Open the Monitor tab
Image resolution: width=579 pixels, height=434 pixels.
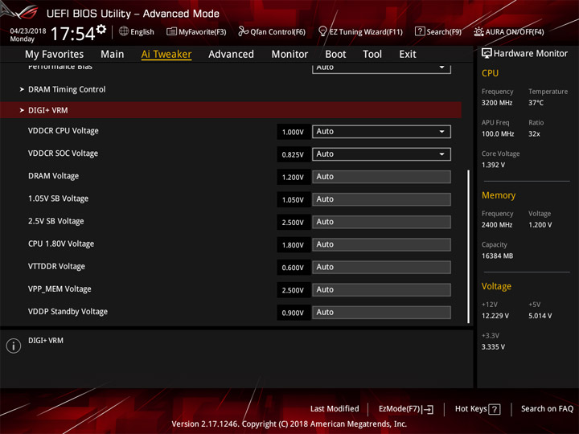(x=289, y=55)
